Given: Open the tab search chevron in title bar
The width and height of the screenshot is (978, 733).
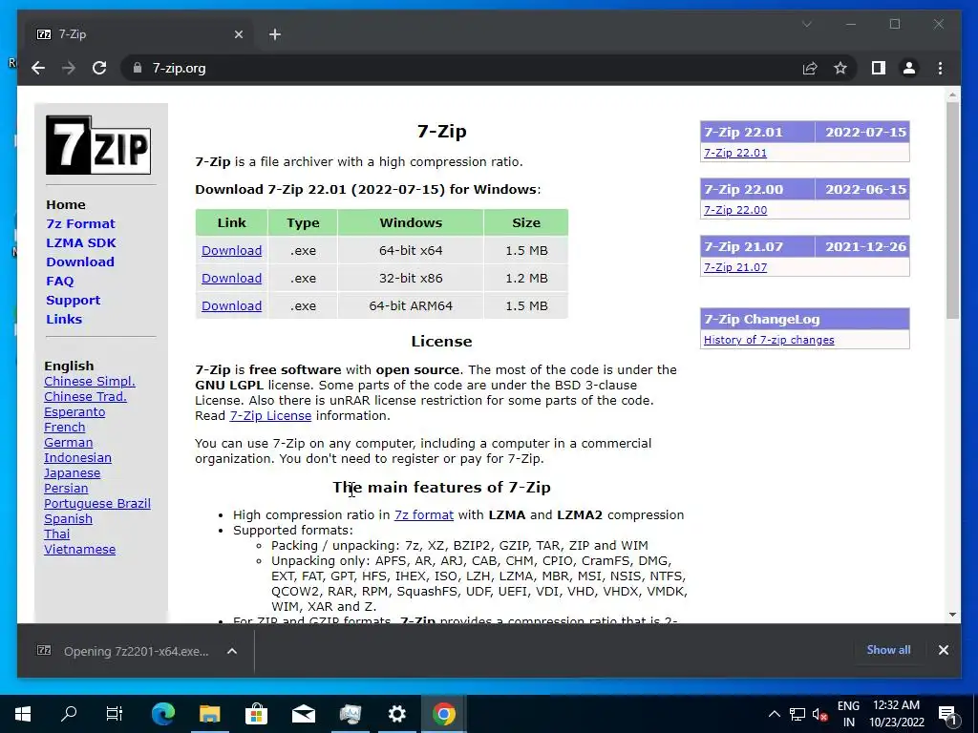Looking at the screenshot, I should coord(806,24).
